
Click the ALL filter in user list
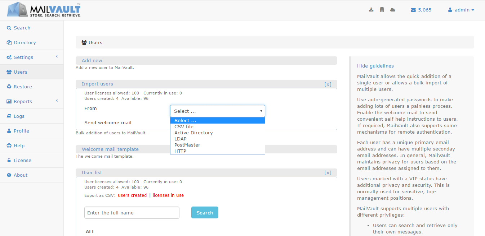tap(90, 232)
